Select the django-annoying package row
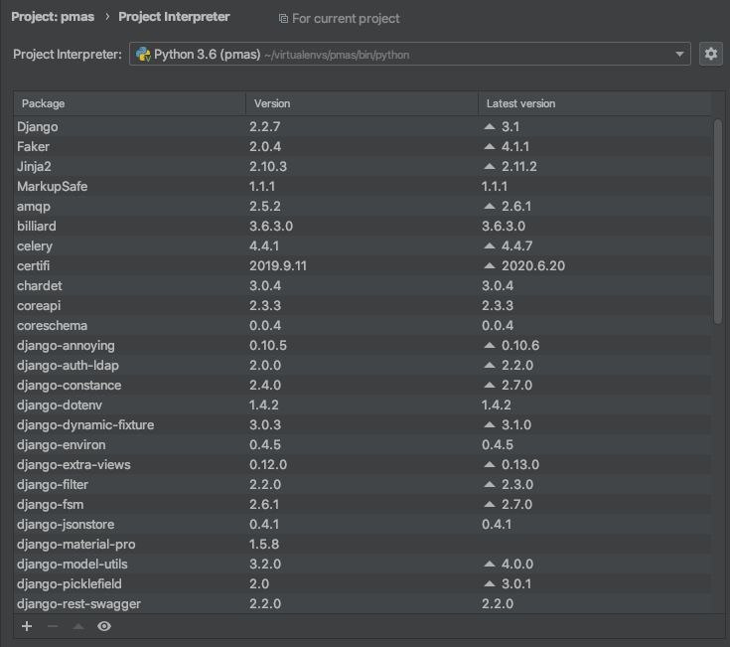 [x=363, y=345]
